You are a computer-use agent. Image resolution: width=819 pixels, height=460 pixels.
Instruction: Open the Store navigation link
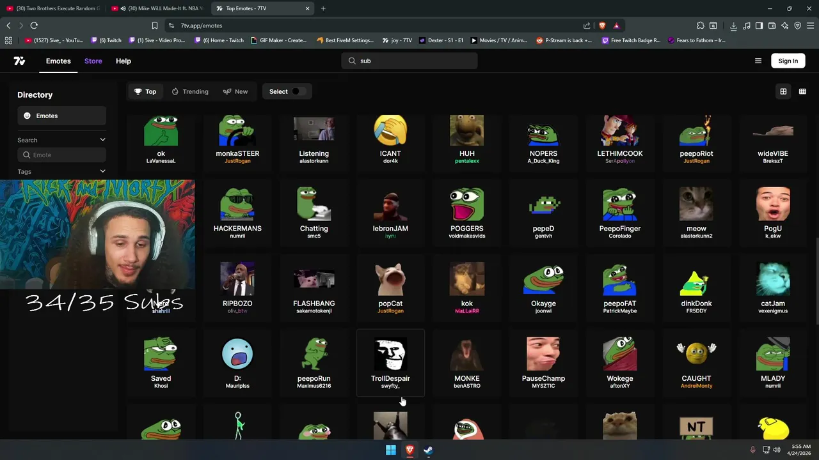point(93,61)
